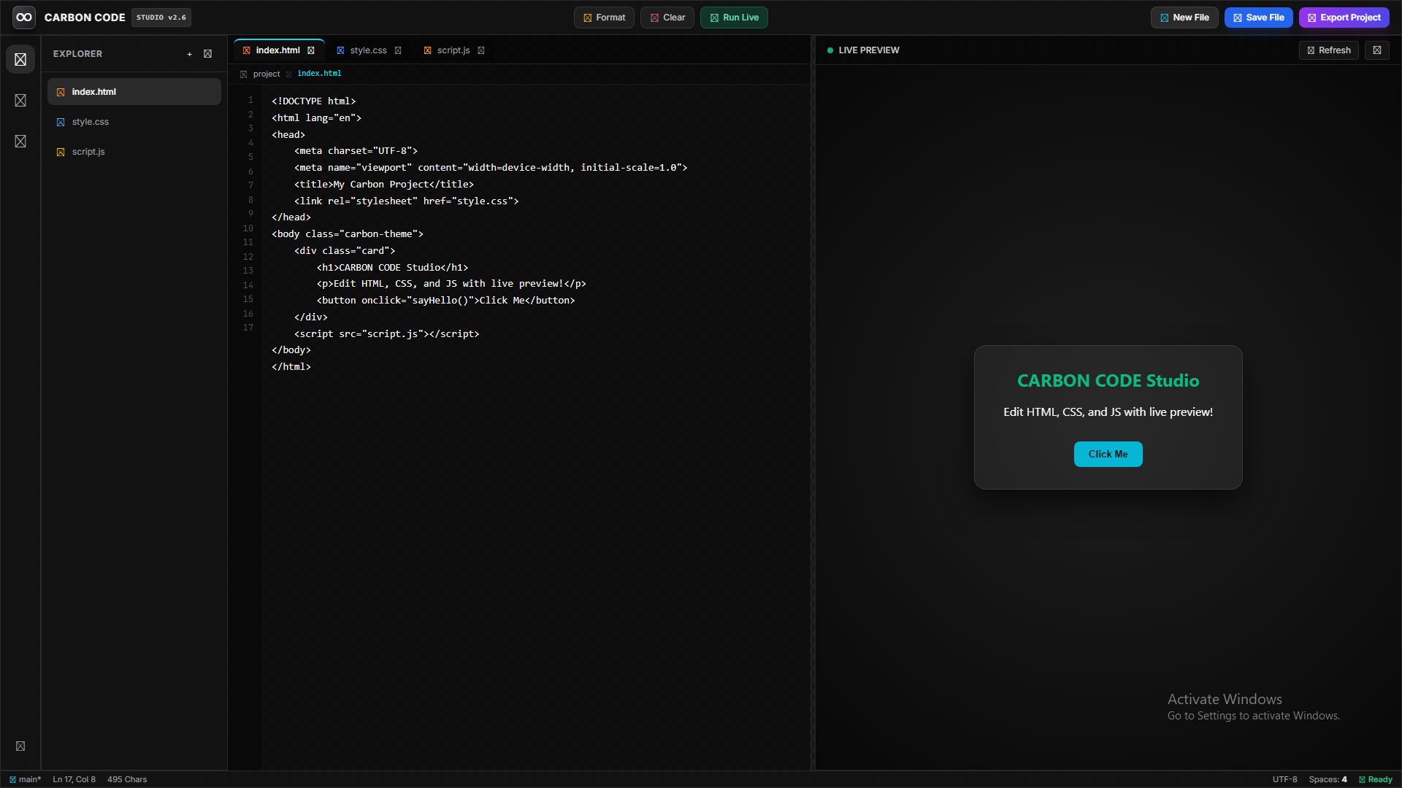Screen dimensions: 1402x788
Task: Click the CARBON CODE Studio preview heading
Action: pyautogui.click(x=1108, y=381)
